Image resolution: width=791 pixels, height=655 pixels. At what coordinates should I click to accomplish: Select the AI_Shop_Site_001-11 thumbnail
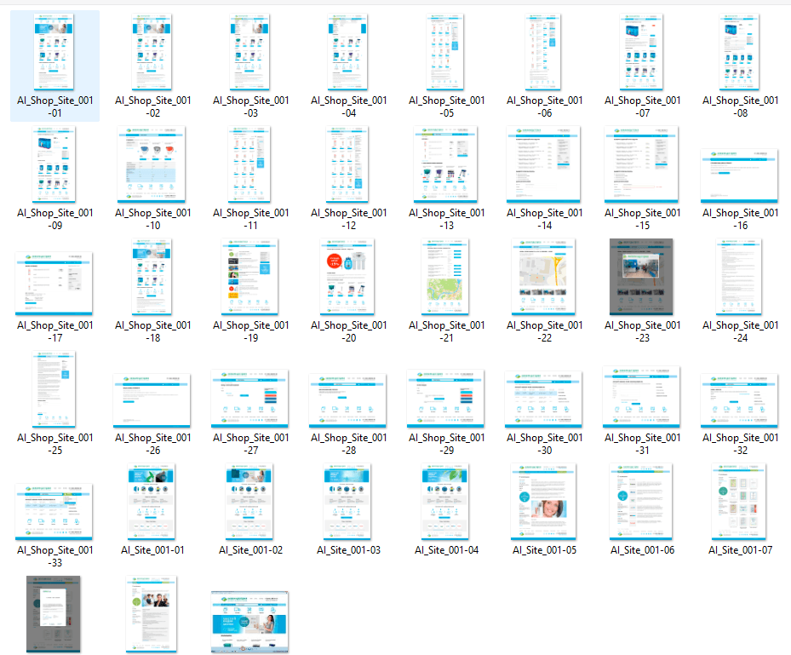pos(249,164)
